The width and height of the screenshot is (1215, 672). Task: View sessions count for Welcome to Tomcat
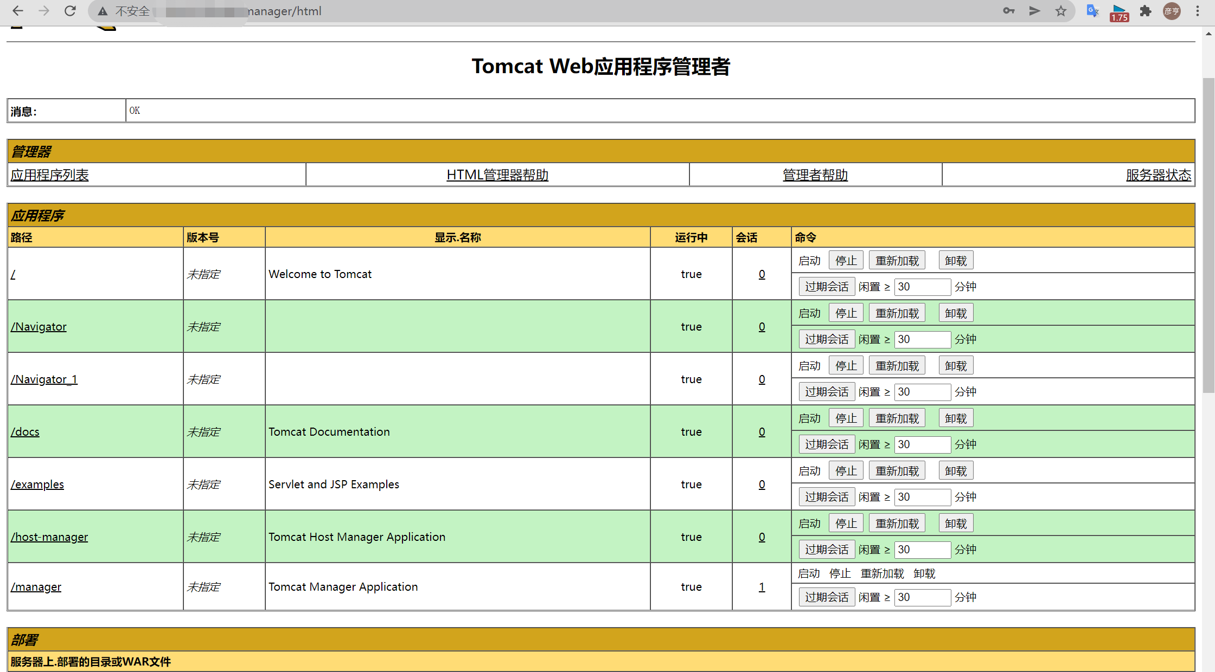click(762, 274)
